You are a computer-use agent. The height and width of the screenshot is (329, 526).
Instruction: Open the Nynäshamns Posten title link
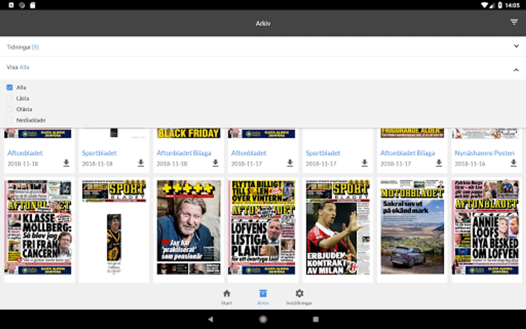coord(485,153)
